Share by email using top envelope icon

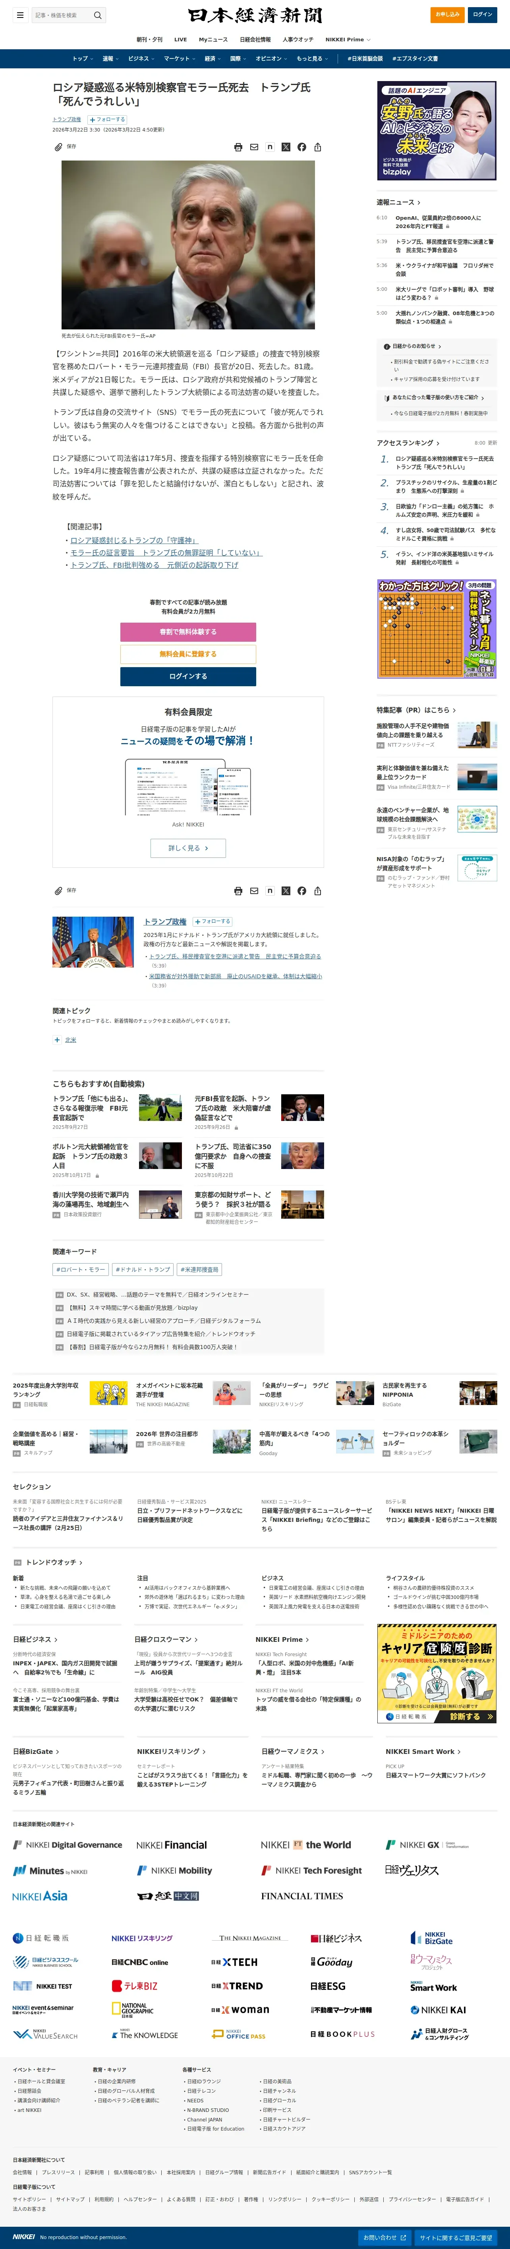click(254, 147)
